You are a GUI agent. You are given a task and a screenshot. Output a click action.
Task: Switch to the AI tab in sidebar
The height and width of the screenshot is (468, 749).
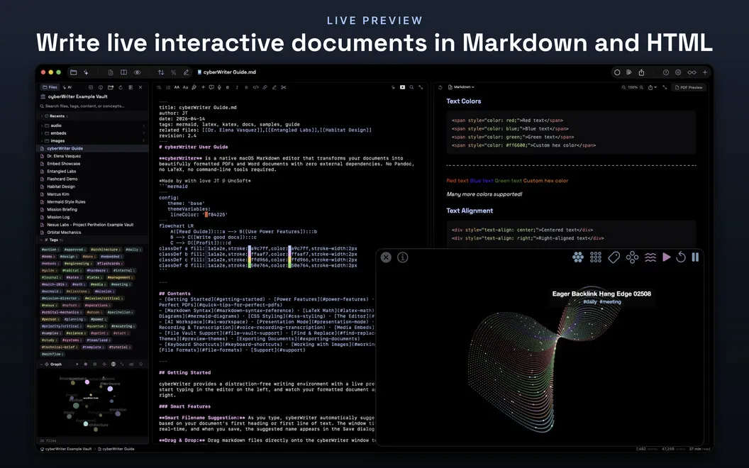coord(67,87)
